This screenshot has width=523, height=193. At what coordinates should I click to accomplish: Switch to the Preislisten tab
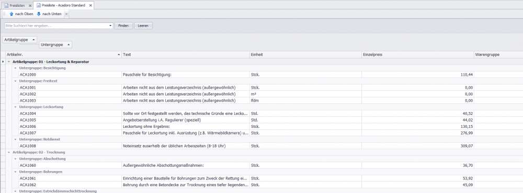pos(17,6)
